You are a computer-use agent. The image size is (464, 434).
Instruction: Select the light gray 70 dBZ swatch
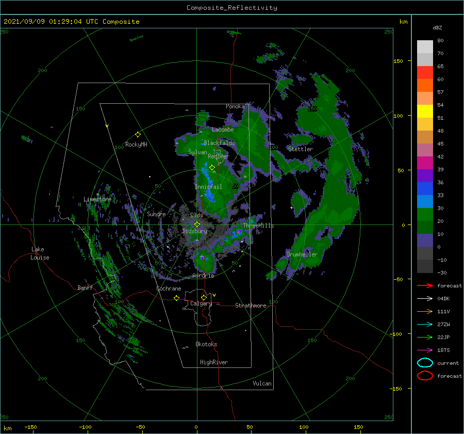tap(425, 47)
